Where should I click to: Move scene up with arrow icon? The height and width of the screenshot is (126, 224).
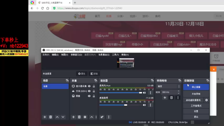point(57,117)
